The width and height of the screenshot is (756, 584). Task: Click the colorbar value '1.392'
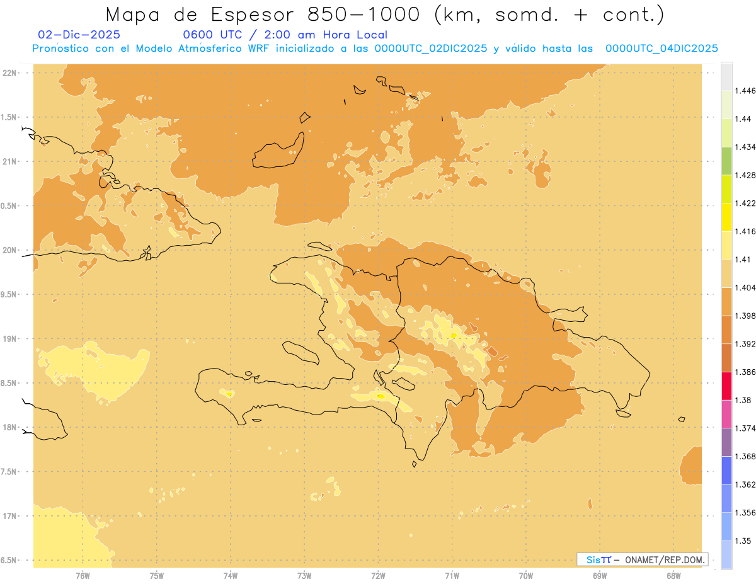click(747, 344)
